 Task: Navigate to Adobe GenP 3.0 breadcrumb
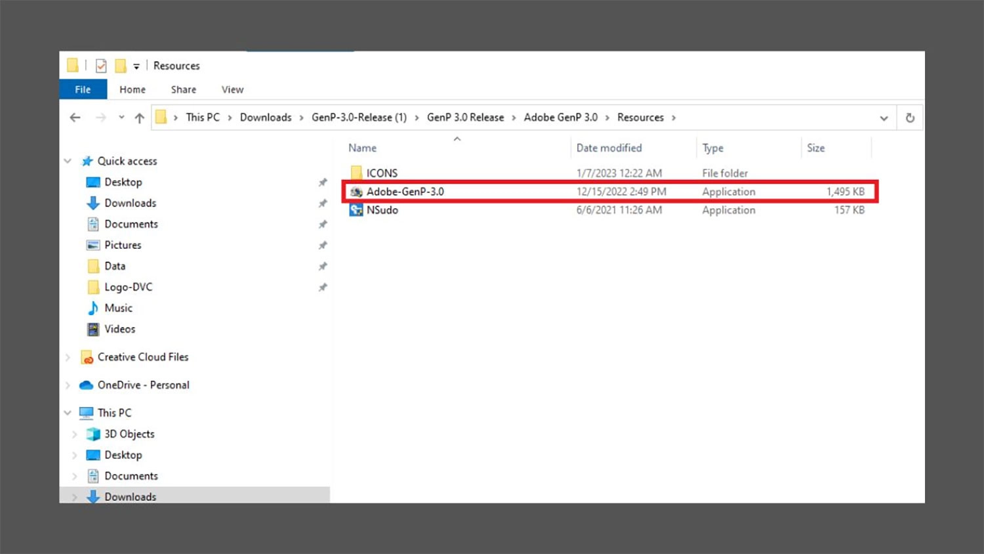[561, 117]
